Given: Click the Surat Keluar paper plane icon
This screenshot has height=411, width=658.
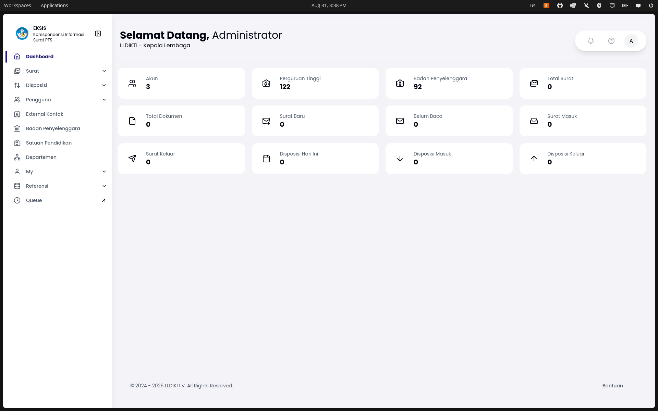Looking at the screenshot, I should point(132,159).
